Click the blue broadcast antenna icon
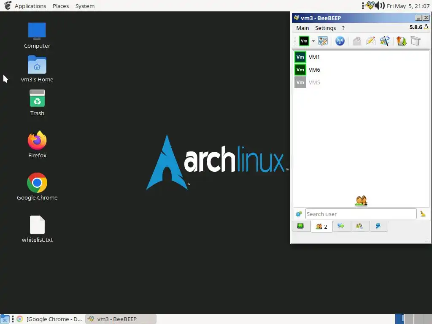The width and height of the screenshot is (432, 324). point(340,41)
